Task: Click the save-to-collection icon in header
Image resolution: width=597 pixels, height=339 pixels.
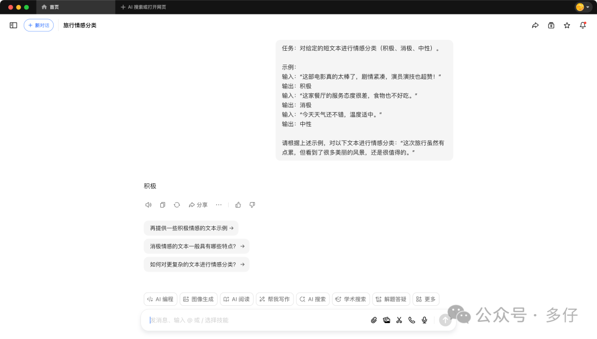Action: pos(551,25)
